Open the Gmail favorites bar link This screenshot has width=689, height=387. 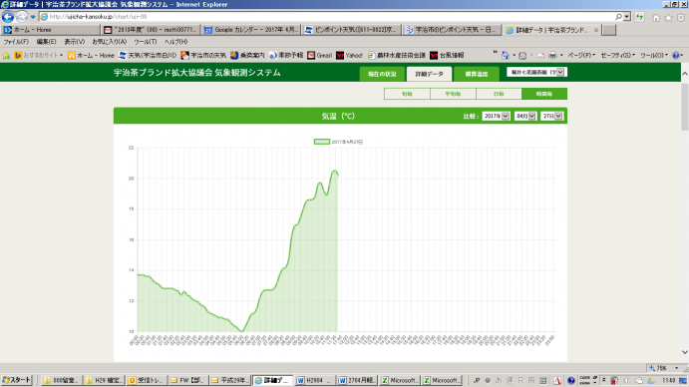point(319,56)
